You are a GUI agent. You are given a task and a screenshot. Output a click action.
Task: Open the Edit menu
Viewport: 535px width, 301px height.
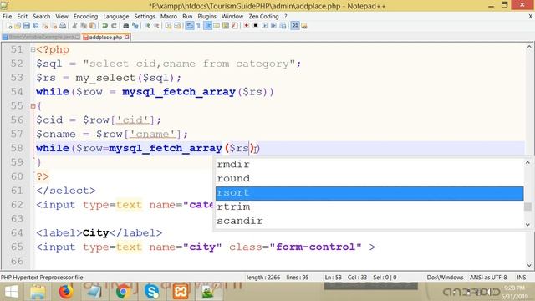tap(23, 17)
